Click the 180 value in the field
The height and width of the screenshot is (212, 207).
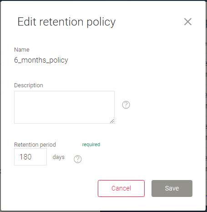(25, 157)
